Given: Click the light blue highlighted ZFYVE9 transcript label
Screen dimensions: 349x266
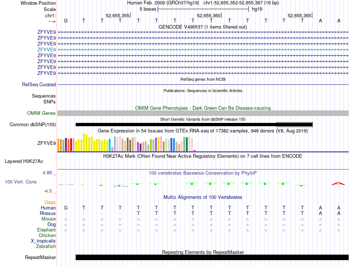Looking at the screenshot, I should point(46,50).
